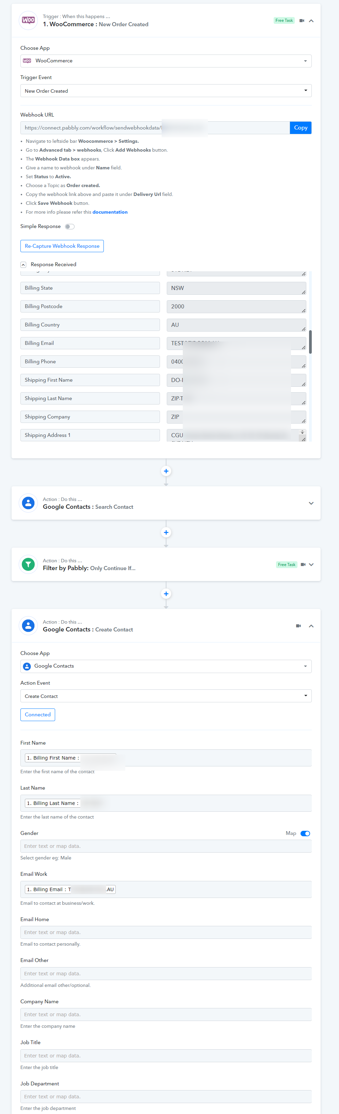Click Re-Capture Webhook Response button
339x1114 pixels.
click(x=62, y=246)
